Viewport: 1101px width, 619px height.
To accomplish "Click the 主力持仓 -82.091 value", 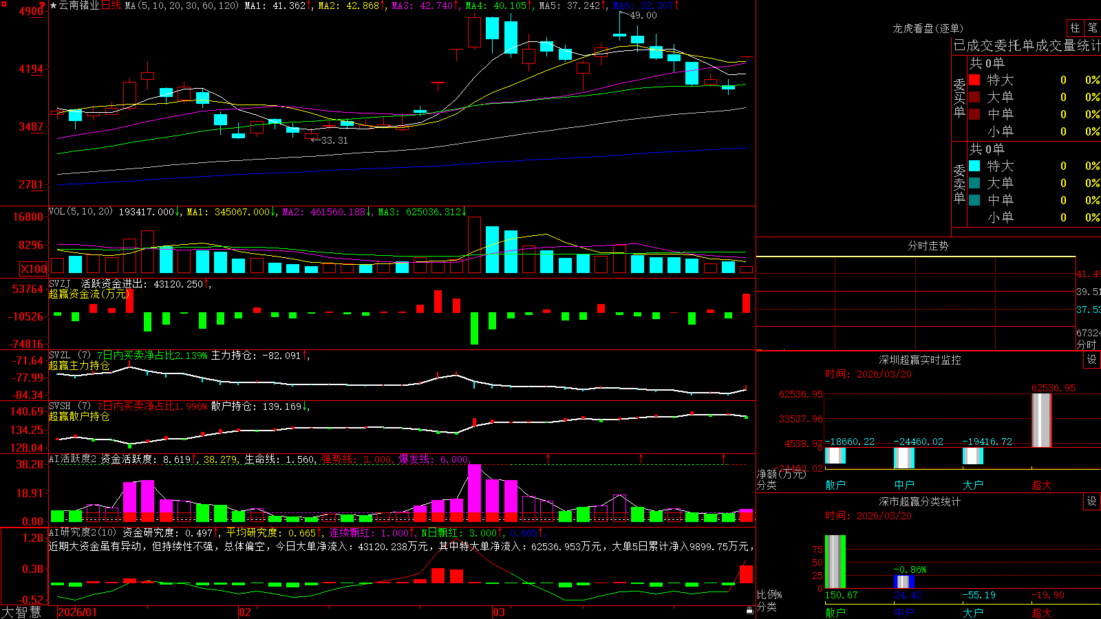I will point(256,356).
